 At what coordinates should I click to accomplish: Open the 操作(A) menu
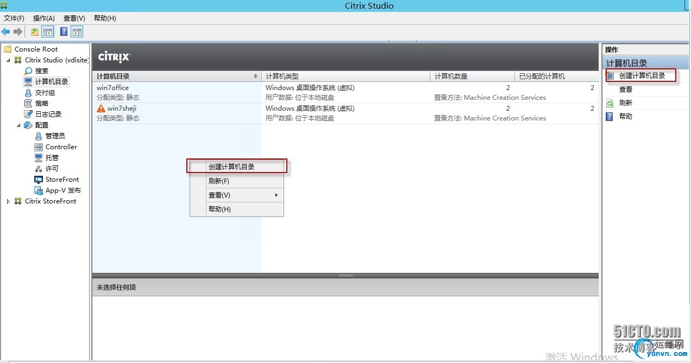click(x=44, y=18)
